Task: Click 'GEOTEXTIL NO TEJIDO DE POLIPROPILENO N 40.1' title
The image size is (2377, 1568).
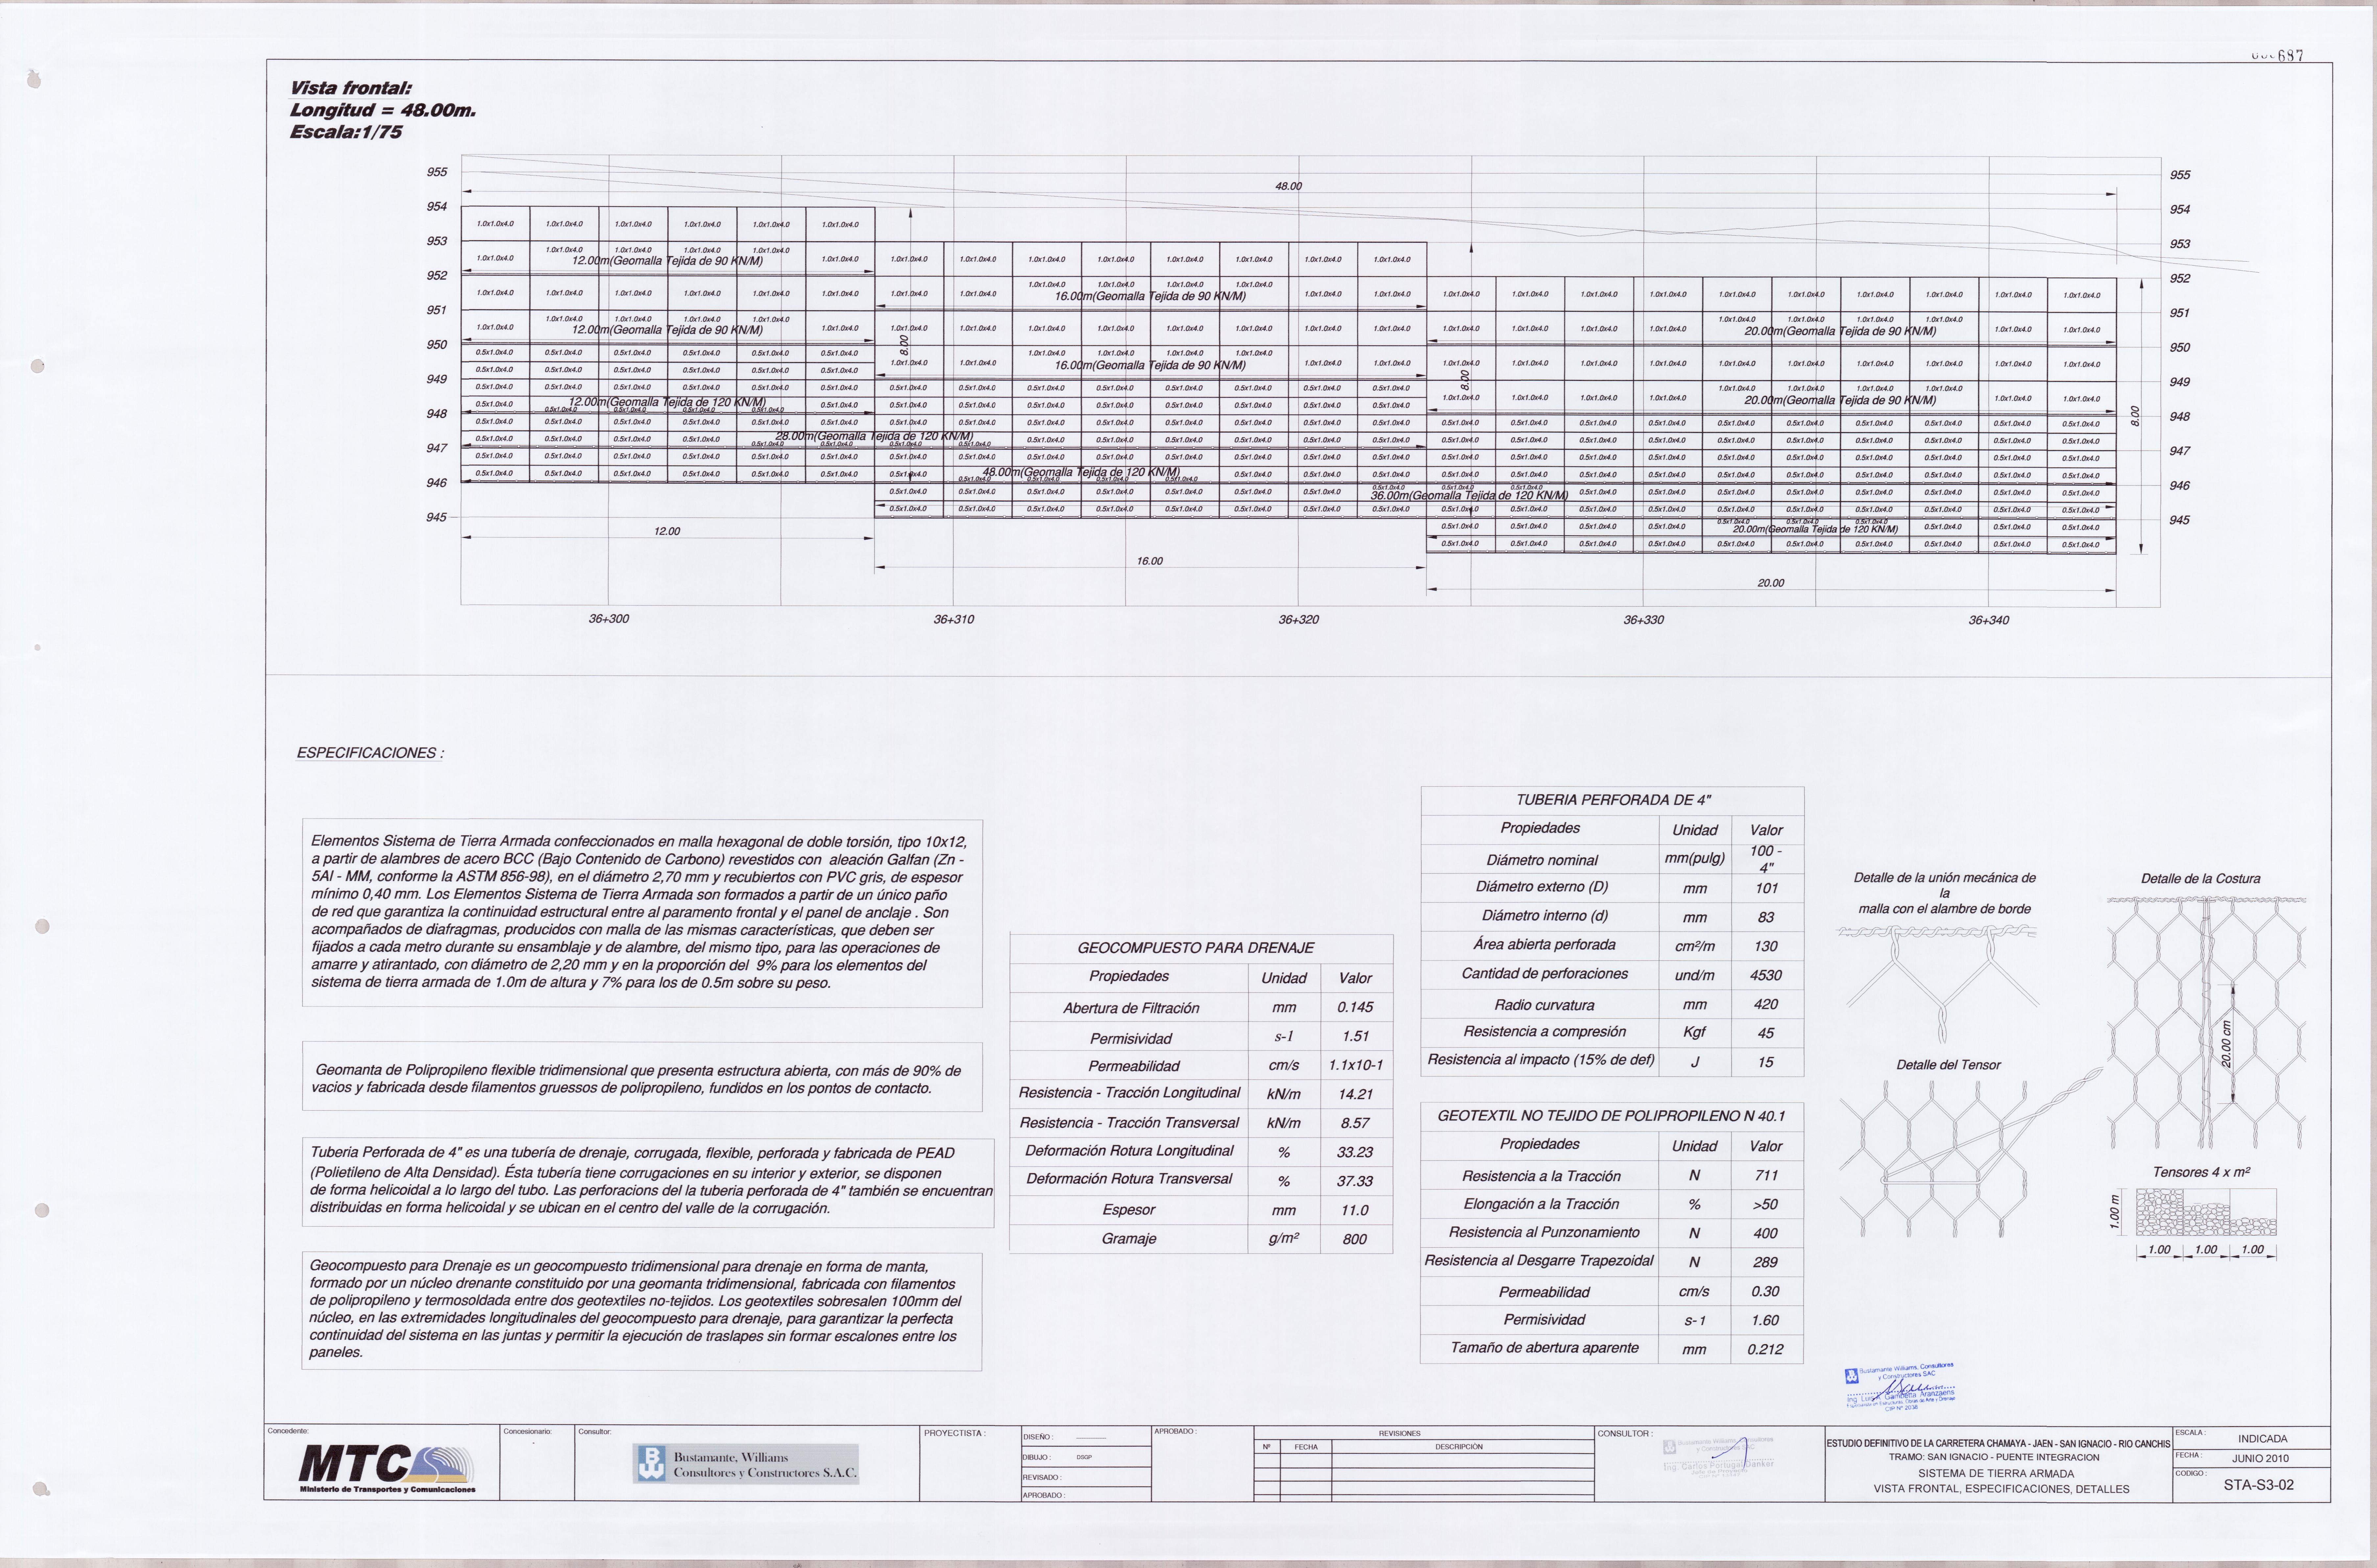Action: (1611, 1116)
